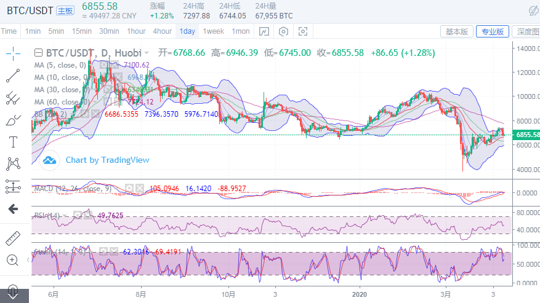Select the ruler measure tool
This screenshot has width=540, height=303.
13,238
